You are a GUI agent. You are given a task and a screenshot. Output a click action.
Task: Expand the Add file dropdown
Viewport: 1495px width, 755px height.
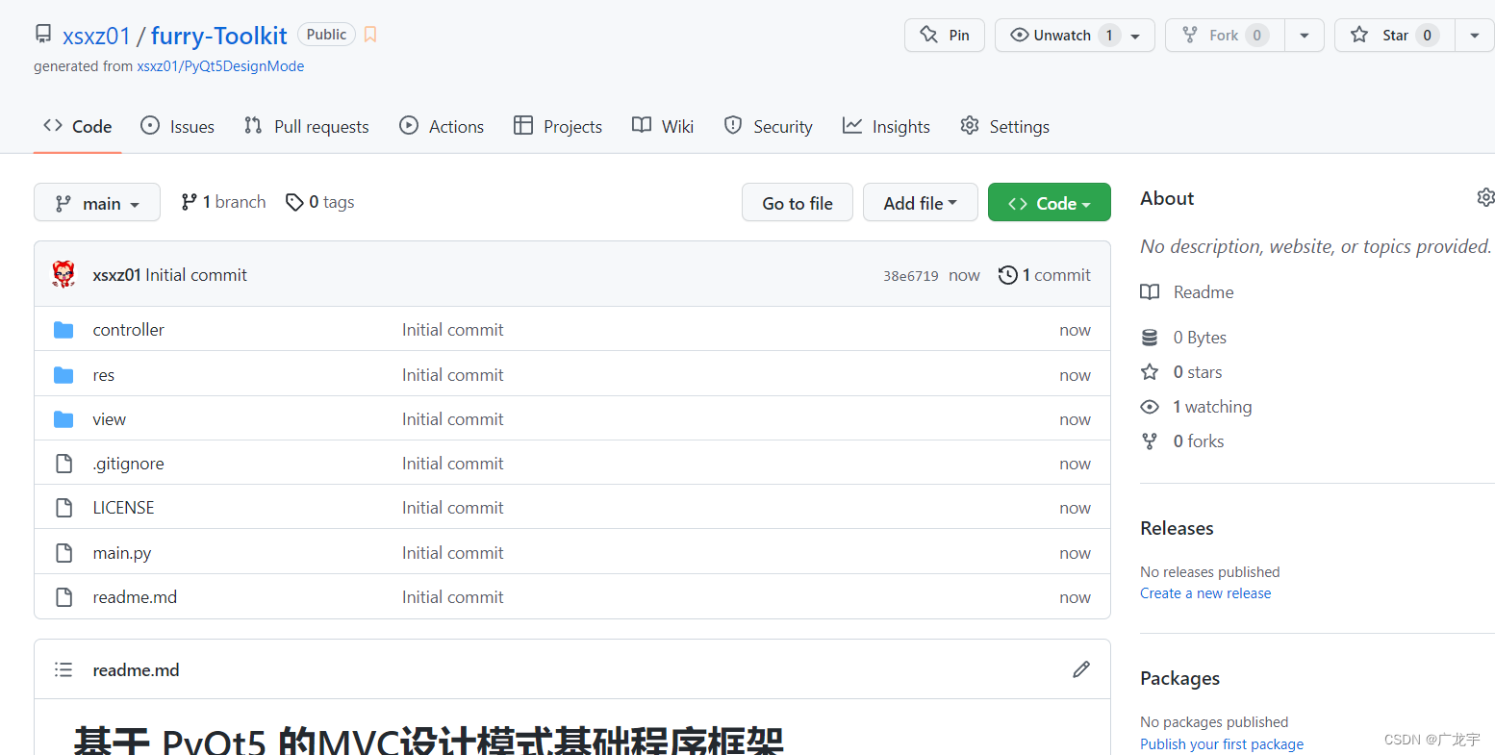pyautogui.click(x=921, y=203)
